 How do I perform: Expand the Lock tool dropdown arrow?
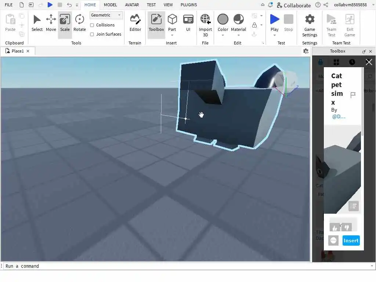(261, 25)
